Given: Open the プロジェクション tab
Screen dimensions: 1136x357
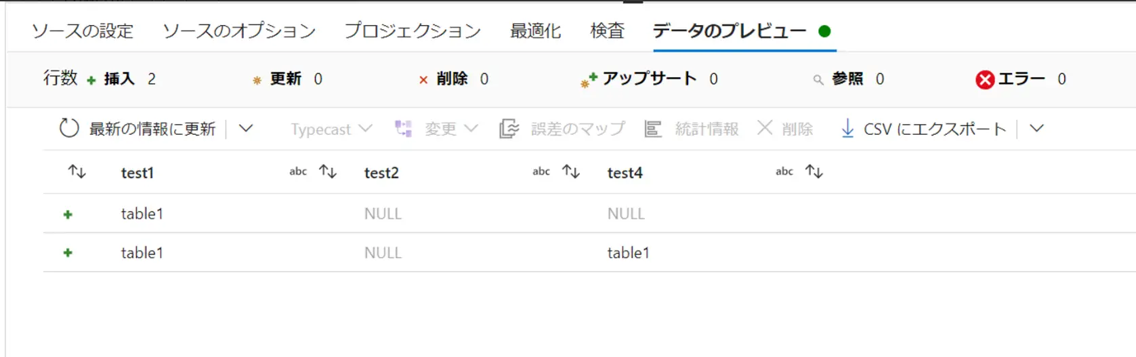Looking at the screenshot, I should 413,30.
